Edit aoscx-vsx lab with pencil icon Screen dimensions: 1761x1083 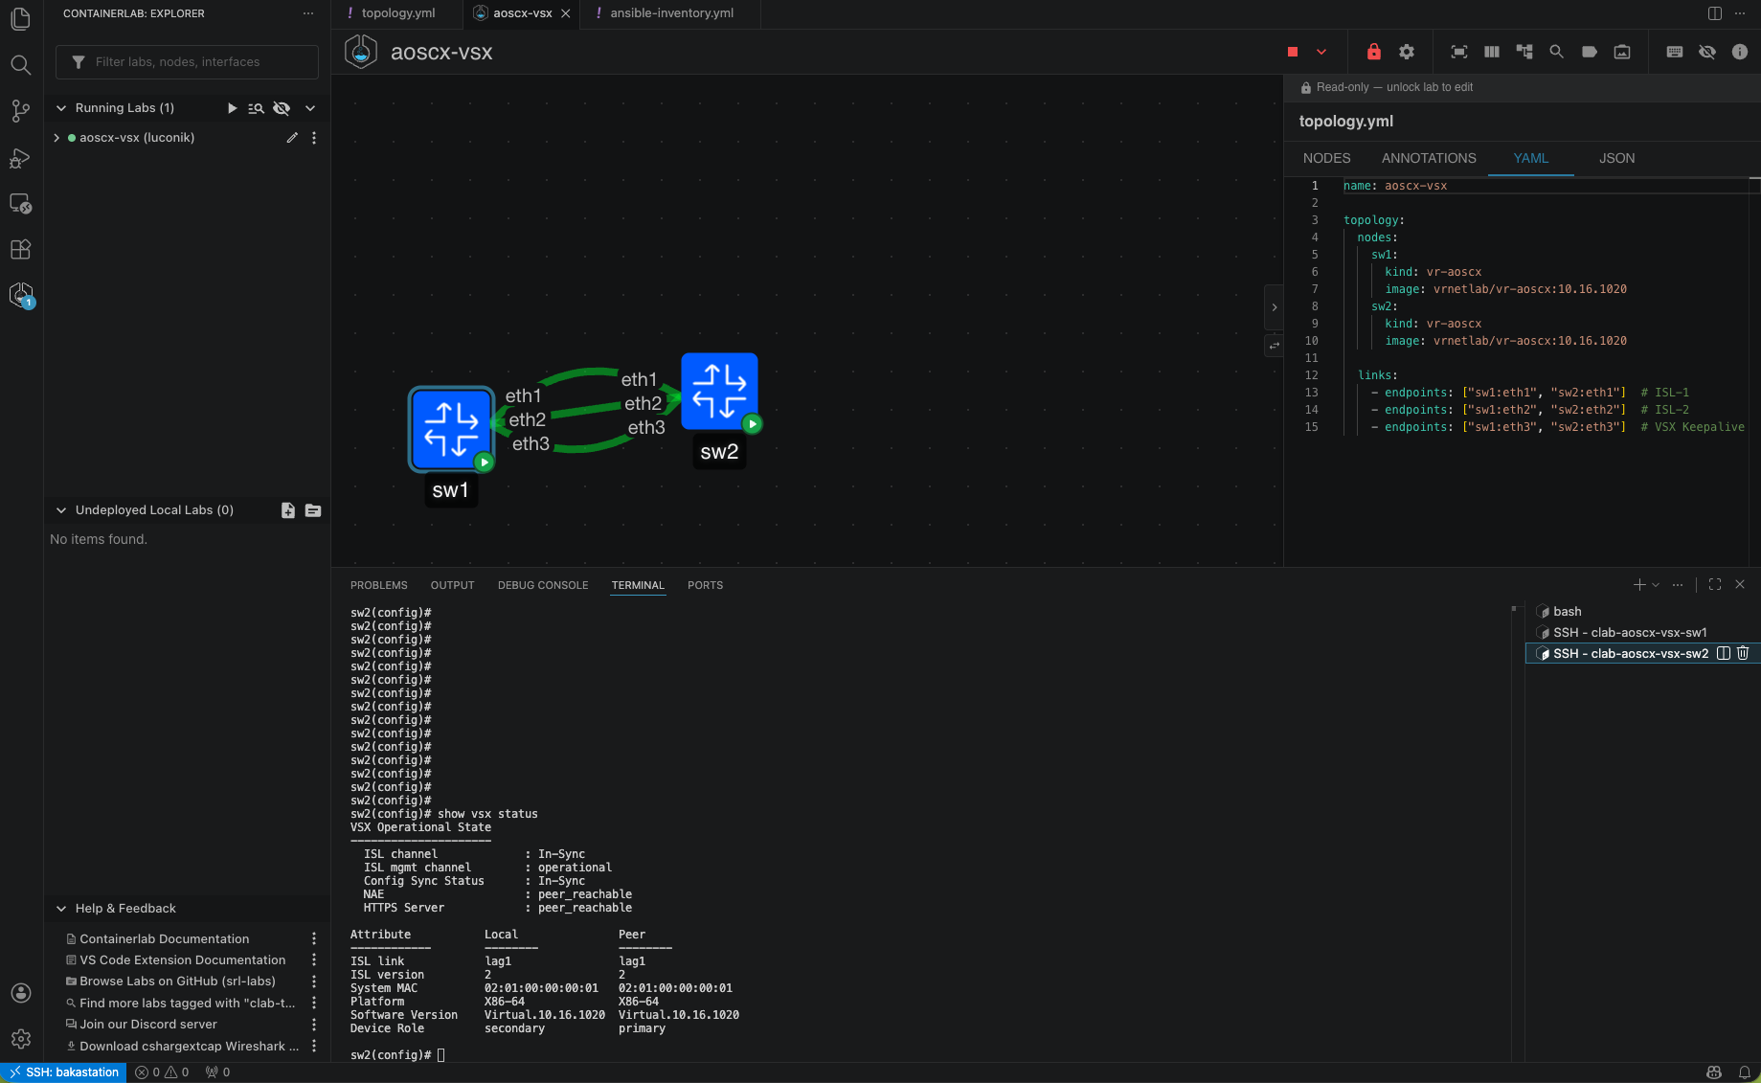pyautogui.click(x=292, y=138)
